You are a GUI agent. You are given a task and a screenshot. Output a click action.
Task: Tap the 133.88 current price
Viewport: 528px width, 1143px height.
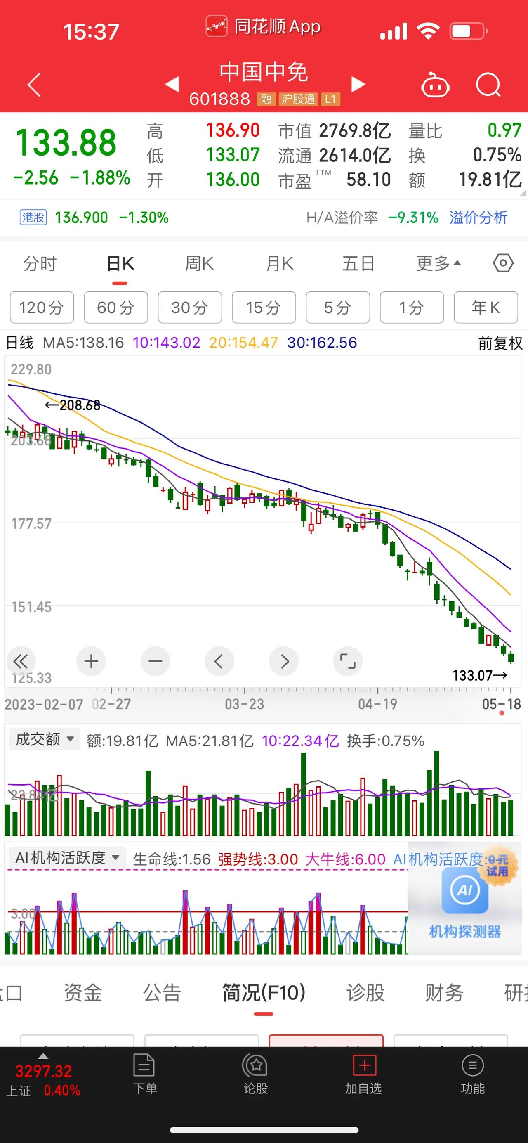(x=66, y=142)
